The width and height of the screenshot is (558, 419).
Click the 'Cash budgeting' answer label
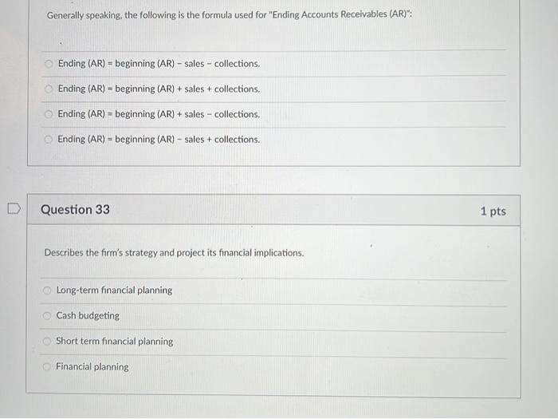point(88,316)
